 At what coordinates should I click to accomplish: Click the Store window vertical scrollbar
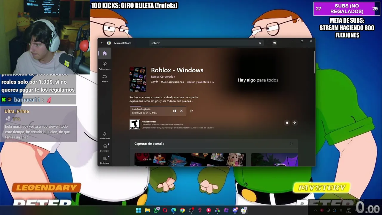pyautogui.click(x=314, y=62)
